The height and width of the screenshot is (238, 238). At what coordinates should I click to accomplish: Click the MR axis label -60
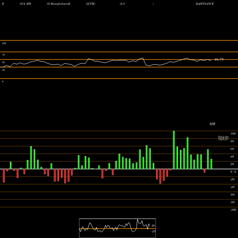pos(232,195)
